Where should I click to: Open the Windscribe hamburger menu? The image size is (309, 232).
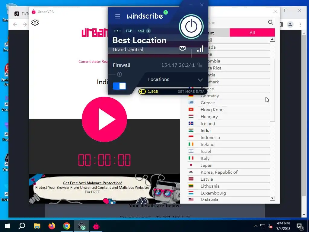click(118, 16)
